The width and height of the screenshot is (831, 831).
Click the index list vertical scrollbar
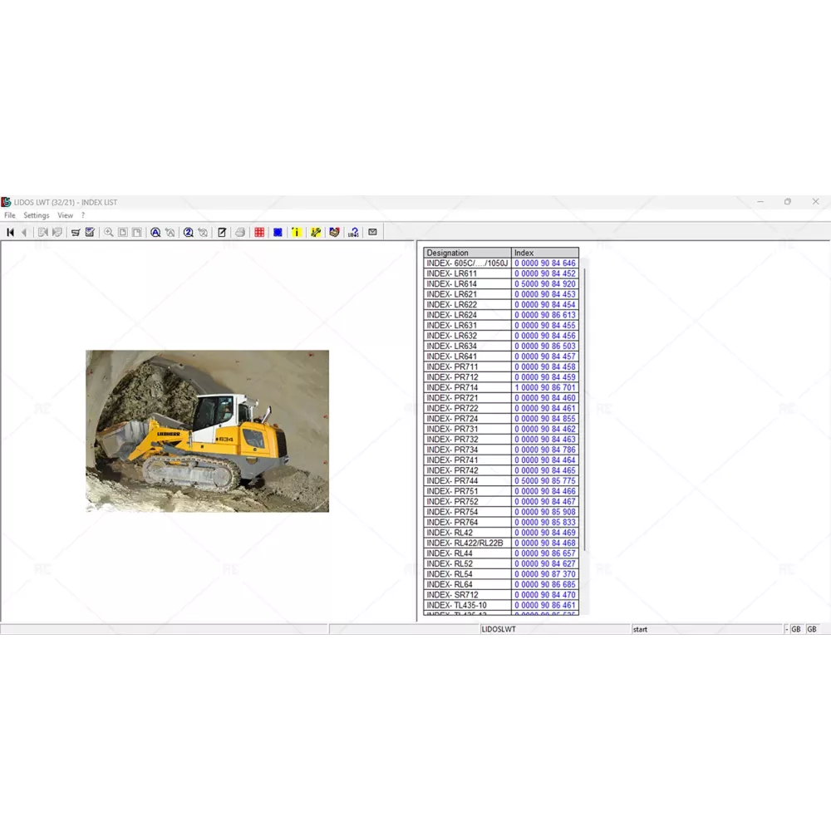(x=584, y=407)
